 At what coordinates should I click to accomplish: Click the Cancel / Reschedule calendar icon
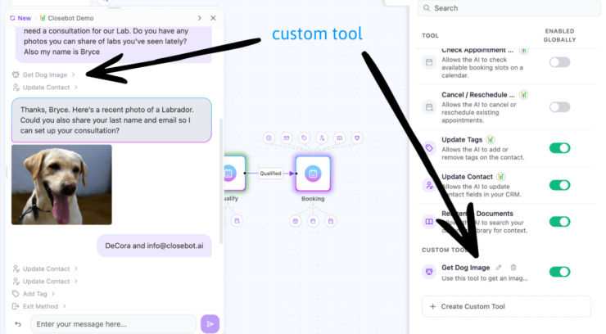coord(429,107)
